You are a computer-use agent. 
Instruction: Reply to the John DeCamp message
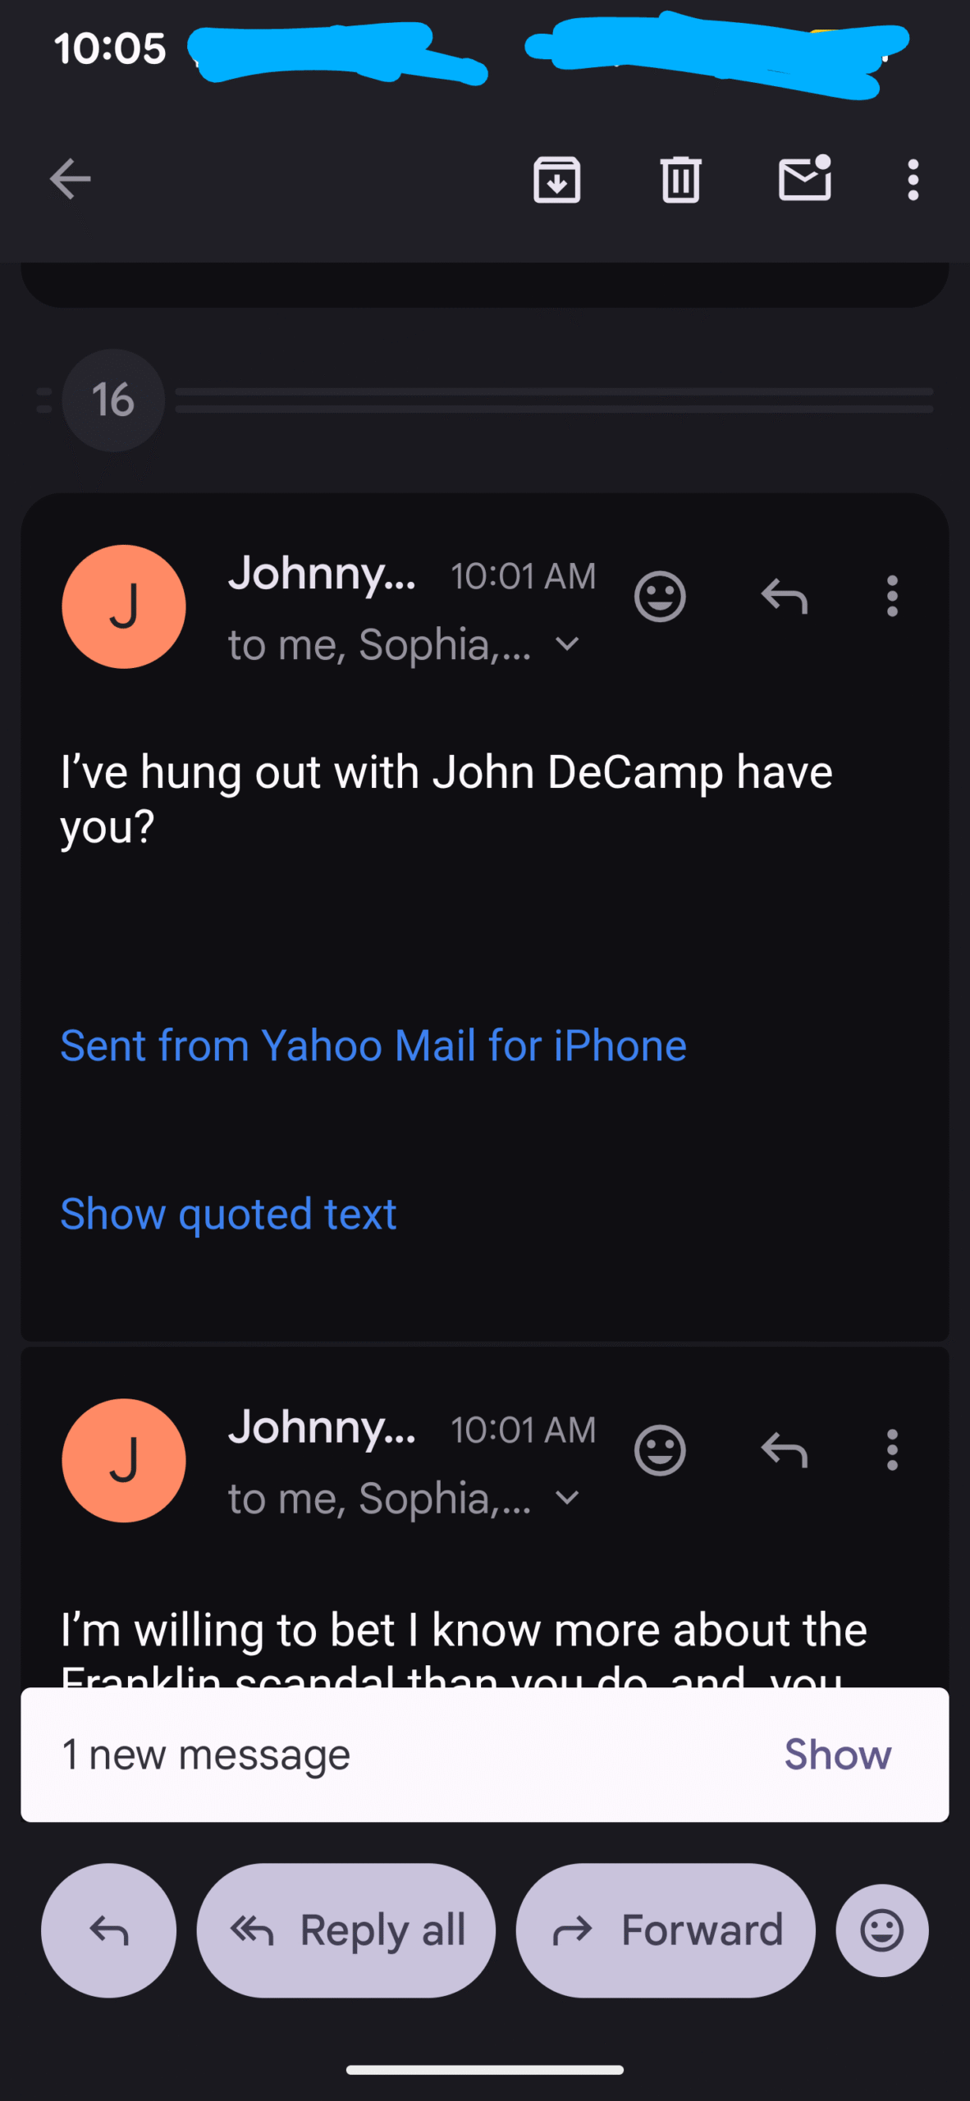pos(785,597)
